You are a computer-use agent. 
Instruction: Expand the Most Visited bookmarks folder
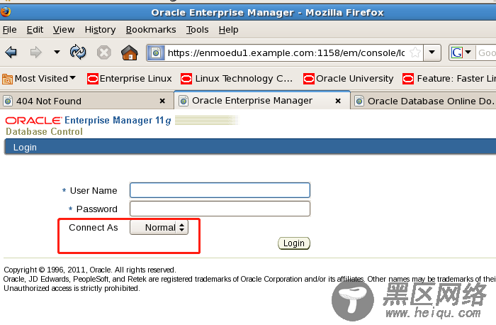[x=45, y=78]
